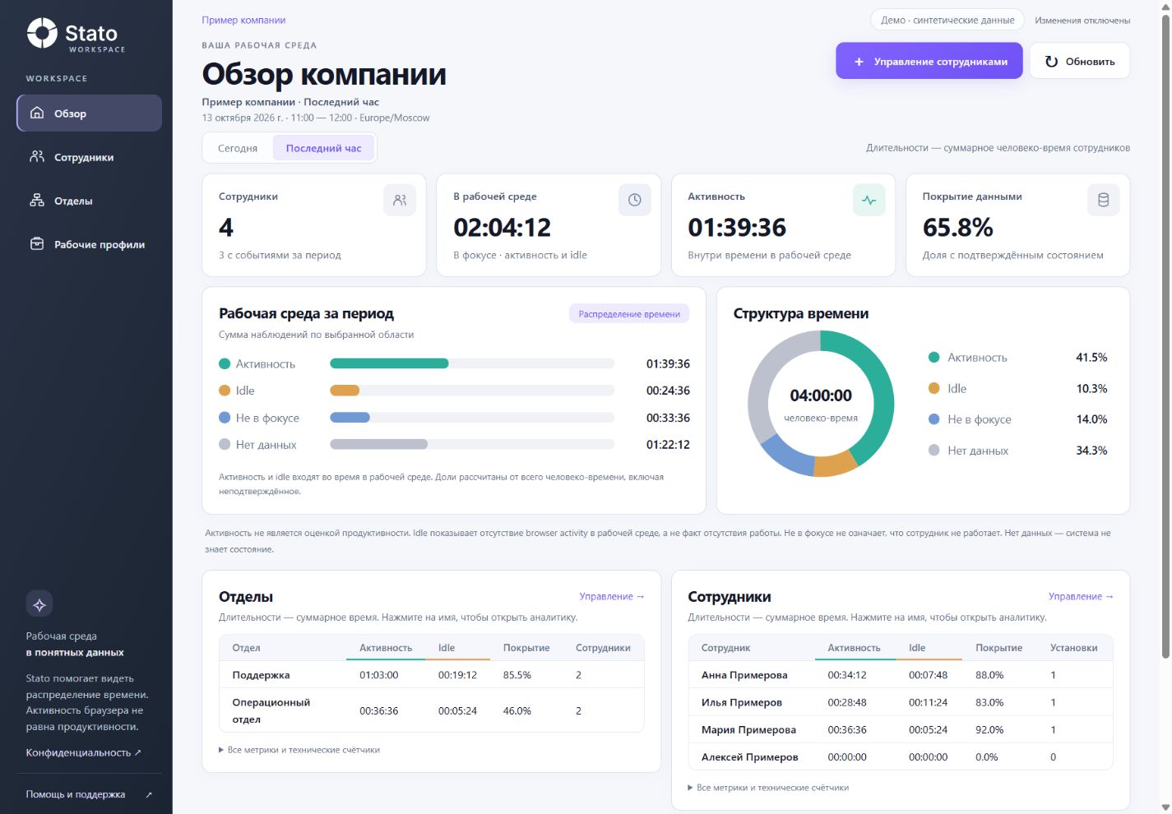1172x814 pixels.
Task: Open Мария Примерова employee analytics
Action: coord(748,729)
